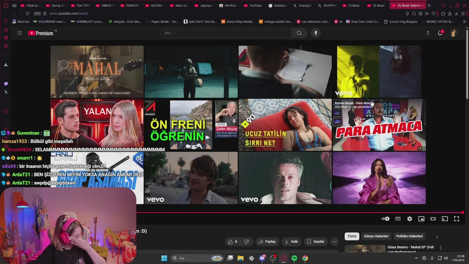Switch the video to miniplayer
Screen dimensions: 469x264
(421, 219)
